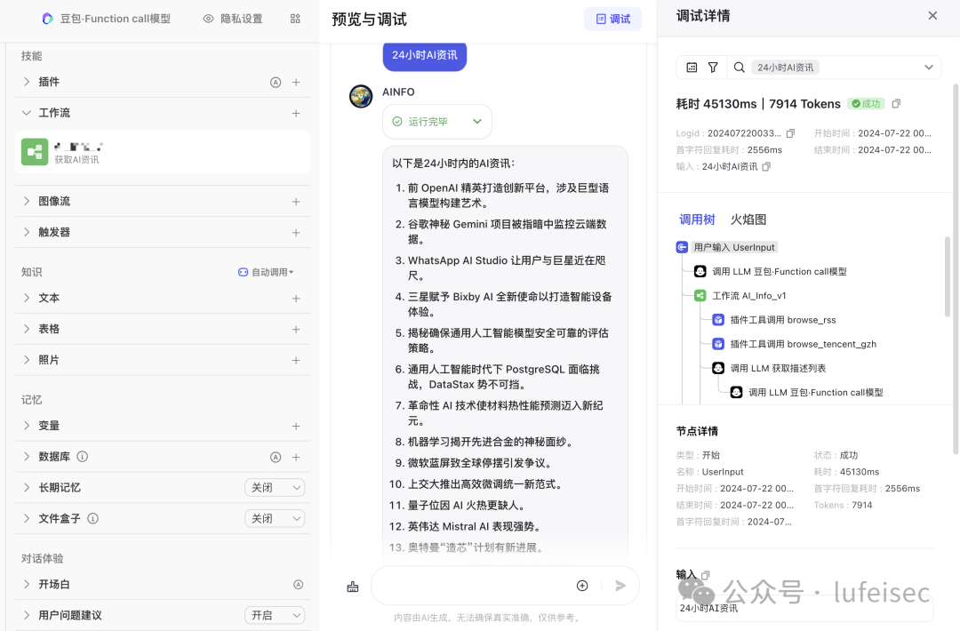960x631 pixels.
Task: Click the 豆包·Function call模型 logo icon
Action: click(47, 19)
